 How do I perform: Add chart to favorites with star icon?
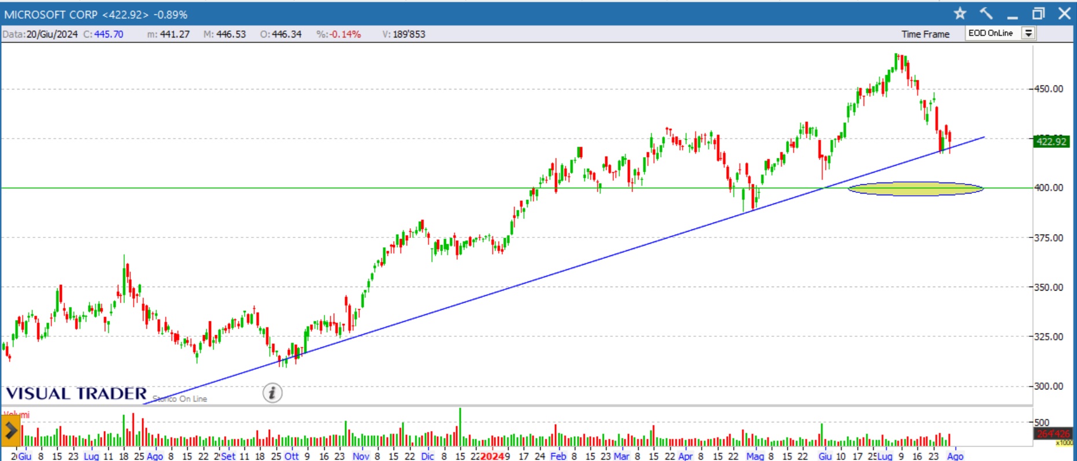pos(960,13)
